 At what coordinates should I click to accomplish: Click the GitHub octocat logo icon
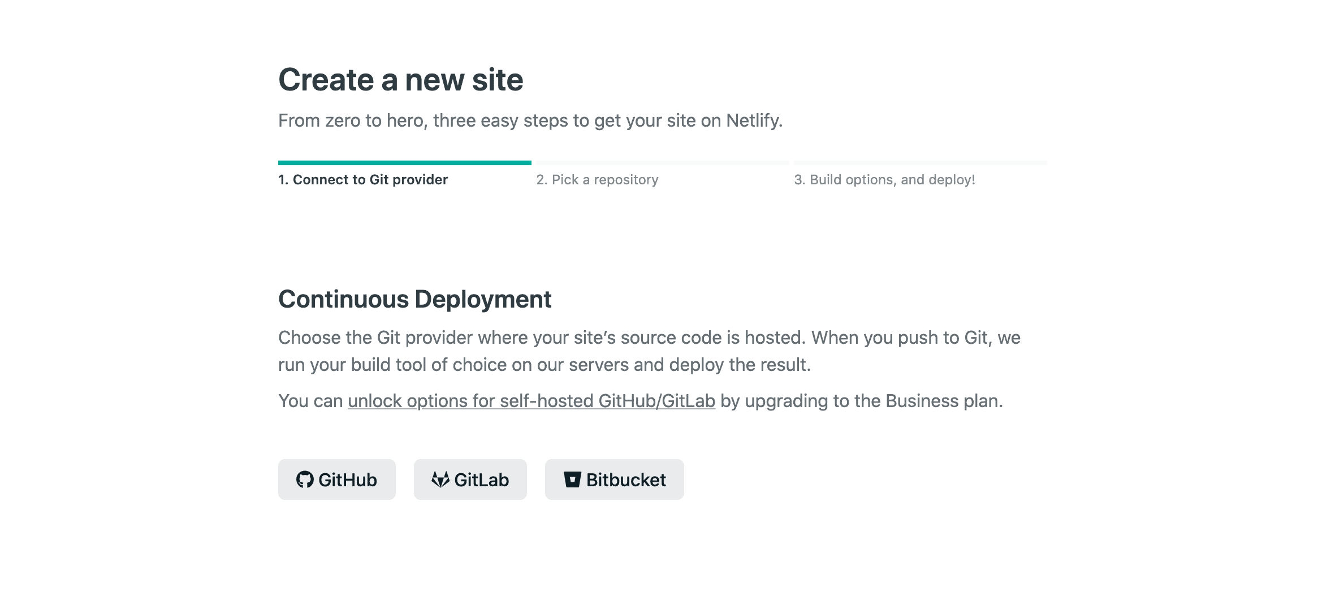pyautogui.click(x=305, y=479)
